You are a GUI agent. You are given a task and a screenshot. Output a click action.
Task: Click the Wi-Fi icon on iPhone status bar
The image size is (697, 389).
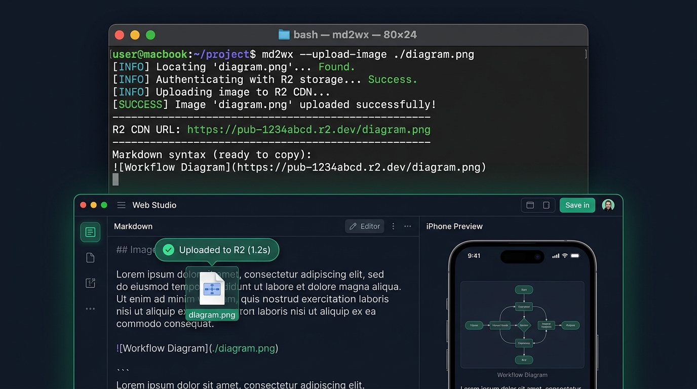pos(565,256)
